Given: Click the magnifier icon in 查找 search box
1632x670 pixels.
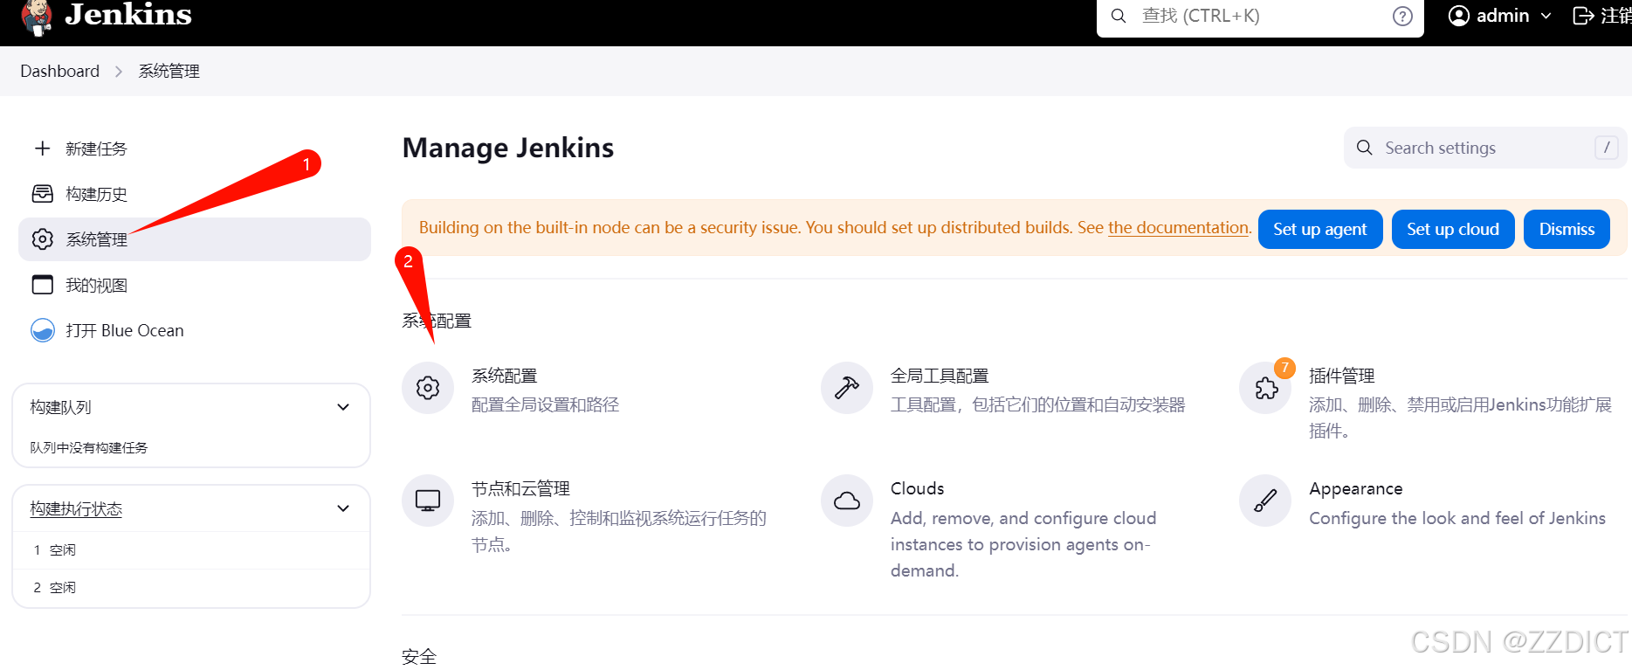Looking at the screenshot, I should (1118, 16).
